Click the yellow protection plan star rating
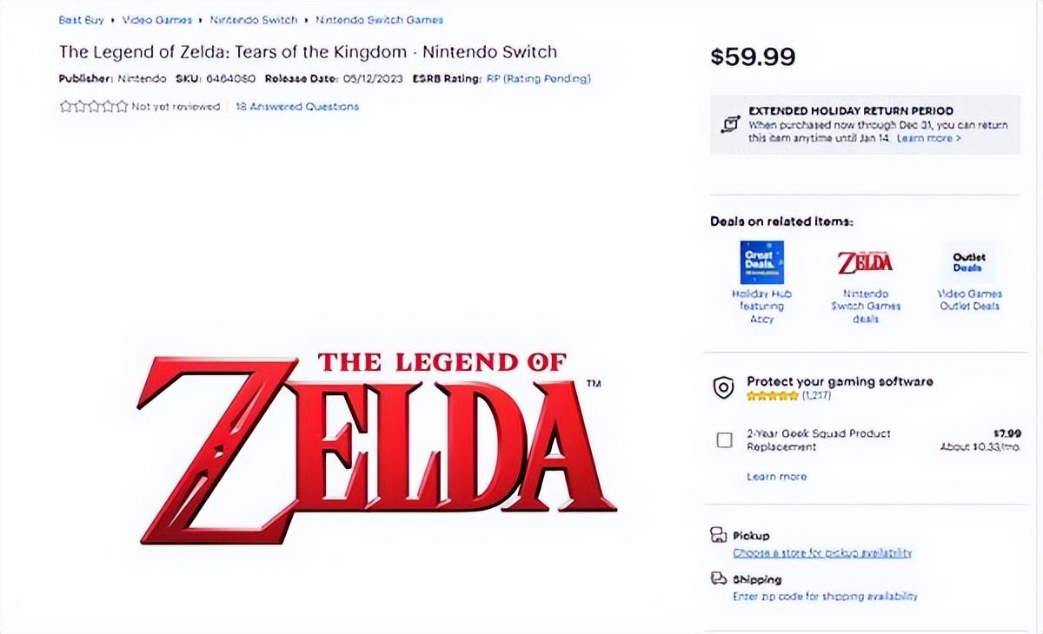 pyautogui.click(x=772, y=396)
